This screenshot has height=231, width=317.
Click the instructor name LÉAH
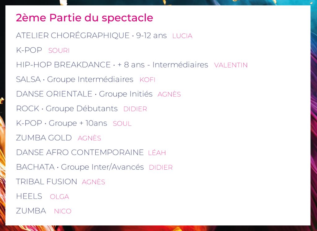tap(157, 153)
